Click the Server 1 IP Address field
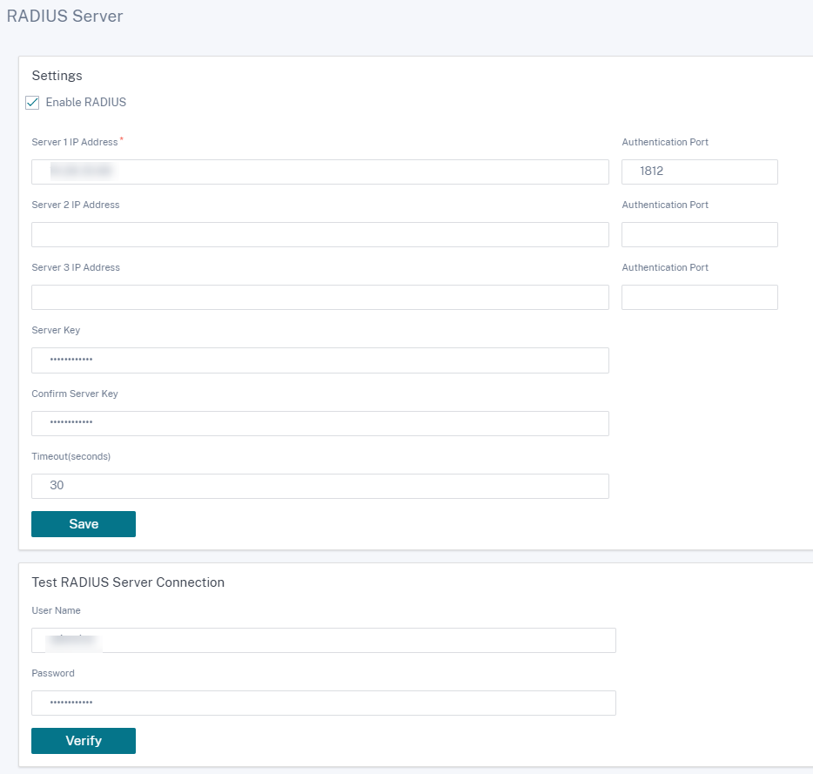The image size is (813, 774). (320, 172)
